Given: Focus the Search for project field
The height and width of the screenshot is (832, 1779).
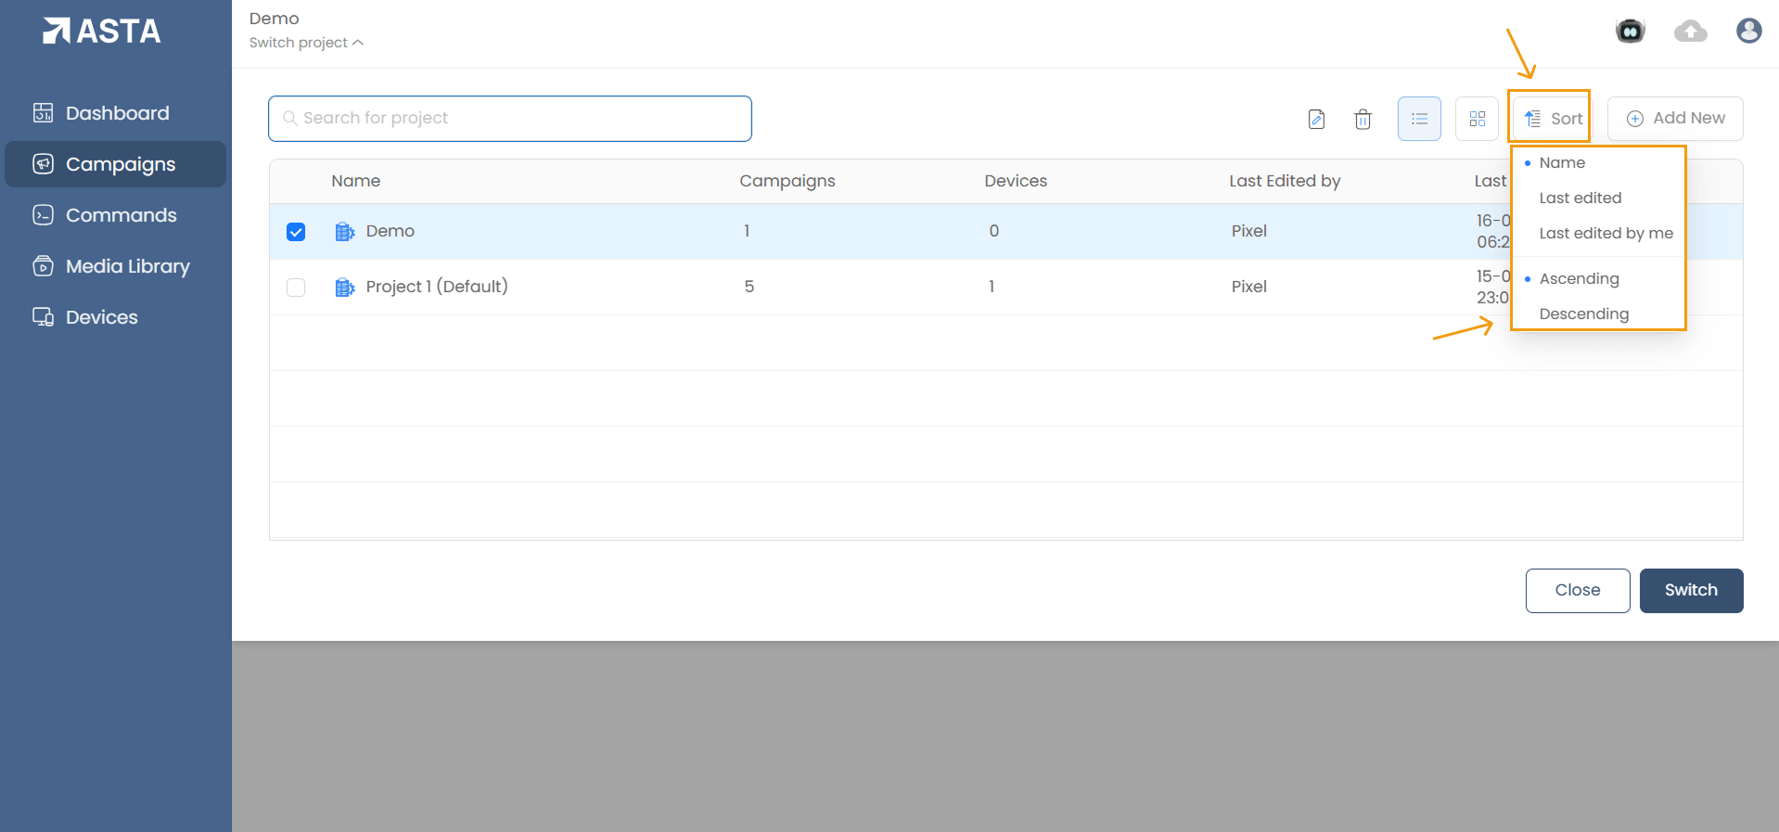Looking at the screenshot, I should [510, 119].
